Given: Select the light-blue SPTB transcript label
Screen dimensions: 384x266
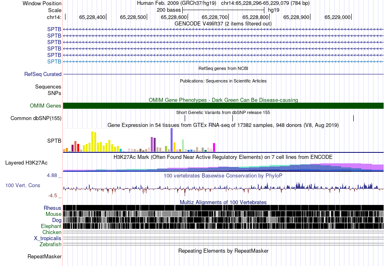Looking at the screenshot, I should click(x=55, y=61).
